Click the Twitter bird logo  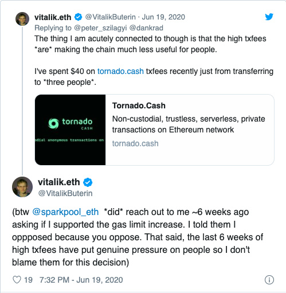(x=269, y=17)
